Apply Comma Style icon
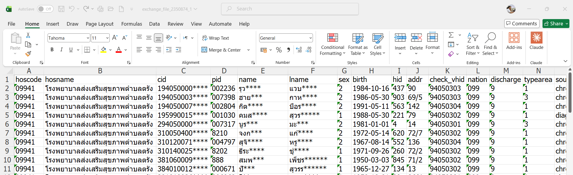This screenshot has width=573, height=175. coord(288,50)
